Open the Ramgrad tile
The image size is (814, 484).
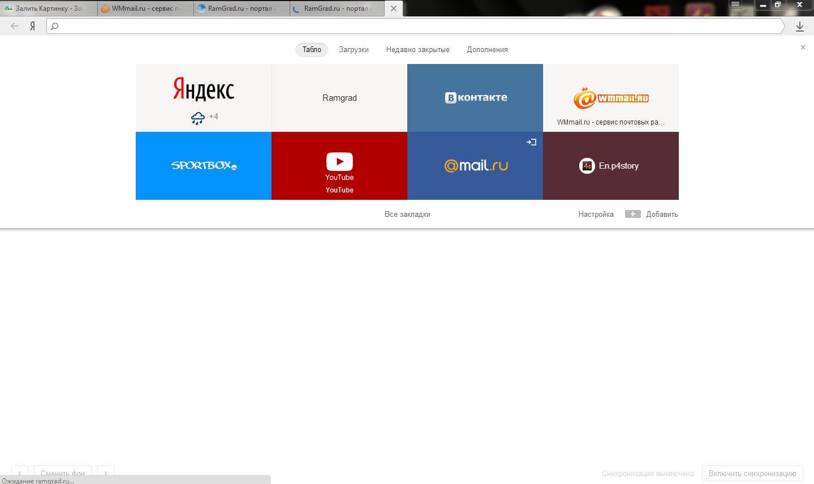pos(339,98)
